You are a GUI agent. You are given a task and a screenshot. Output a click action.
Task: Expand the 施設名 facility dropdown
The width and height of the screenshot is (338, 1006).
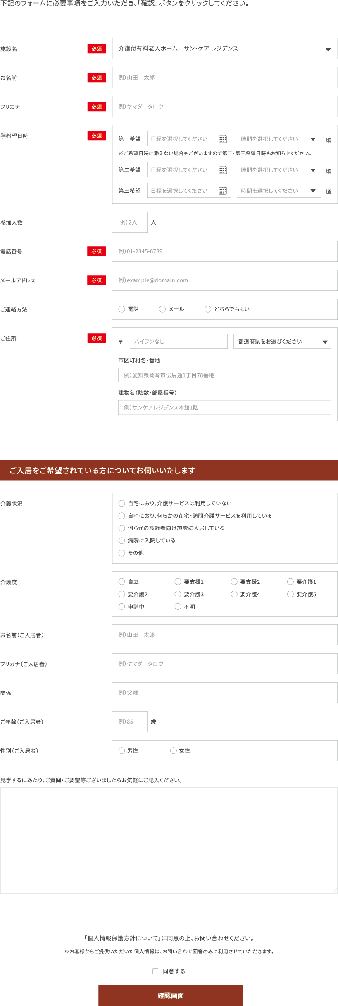225,49
